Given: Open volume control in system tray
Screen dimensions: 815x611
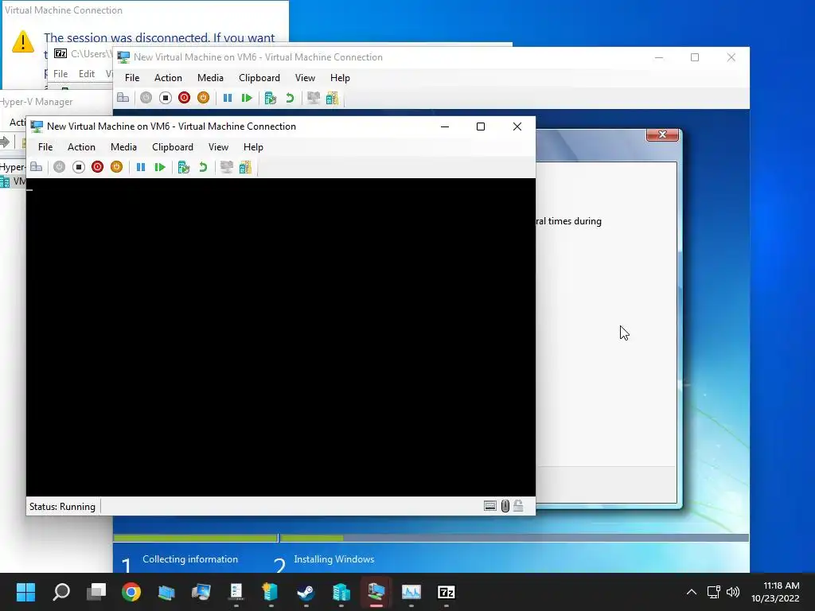Looking at the screenshot, I should pos(733,592).
